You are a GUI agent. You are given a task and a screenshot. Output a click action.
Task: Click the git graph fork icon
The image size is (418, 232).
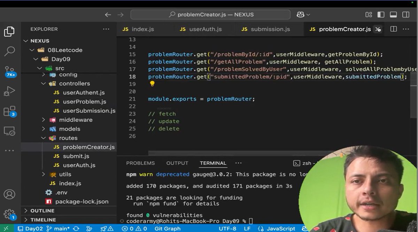coord(89,229)
